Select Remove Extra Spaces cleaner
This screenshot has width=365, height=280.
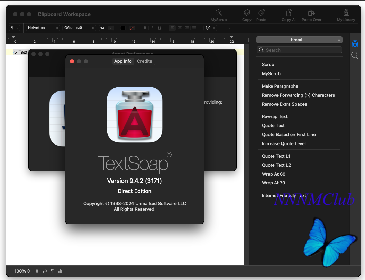[284, 104]
